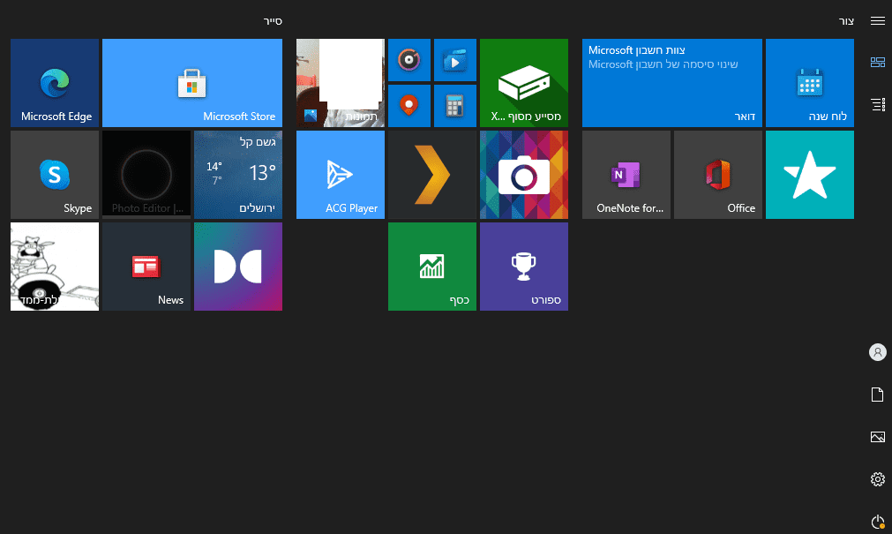Click the סייר group header

tap(273, 21)
